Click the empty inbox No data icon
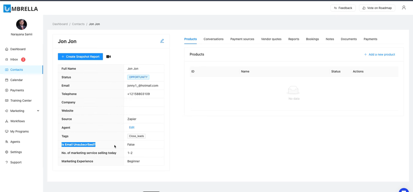The image size is (413, 192). [294, 90]
